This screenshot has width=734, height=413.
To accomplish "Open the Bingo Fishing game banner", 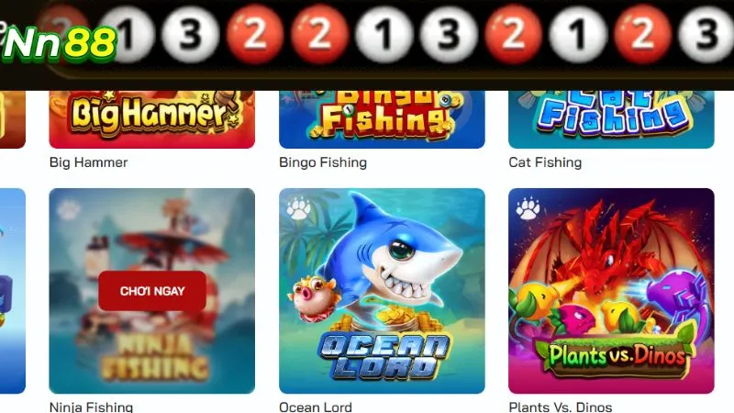I will [382, 119].
